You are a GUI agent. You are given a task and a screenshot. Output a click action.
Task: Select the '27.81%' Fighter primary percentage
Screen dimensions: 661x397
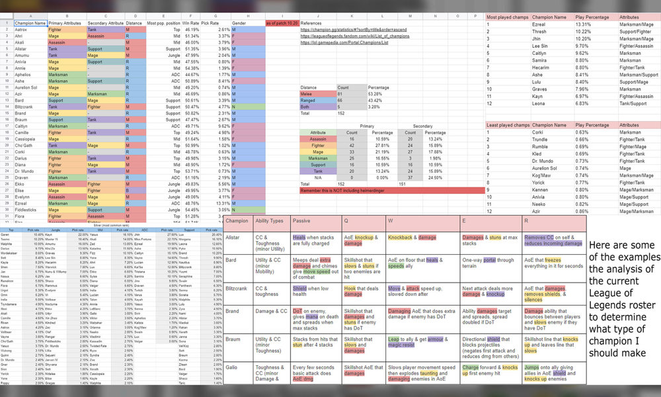382,146
